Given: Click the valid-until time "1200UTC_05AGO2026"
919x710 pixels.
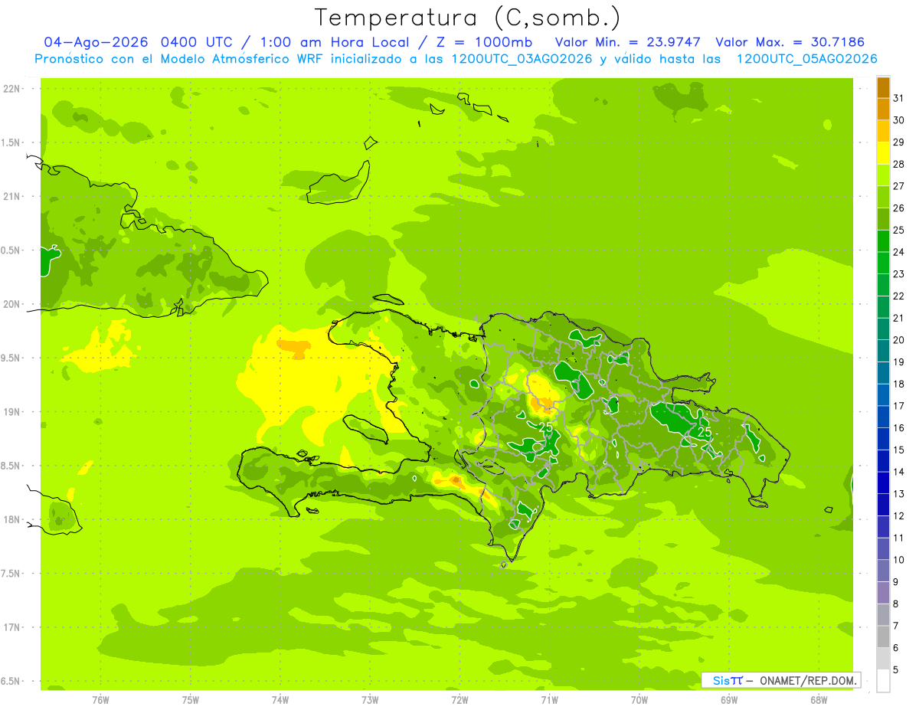Looking at the screenshot, I should point(806,59).
